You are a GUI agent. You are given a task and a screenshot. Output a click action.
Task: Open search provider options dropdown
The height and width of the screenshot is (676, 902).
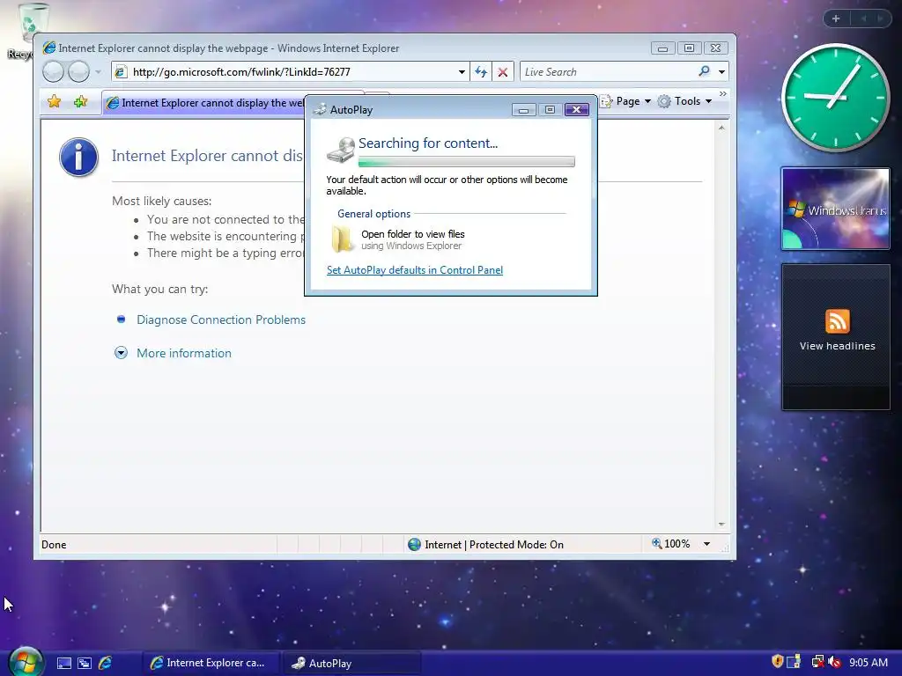pyautogui.click(x=721, y=72)
